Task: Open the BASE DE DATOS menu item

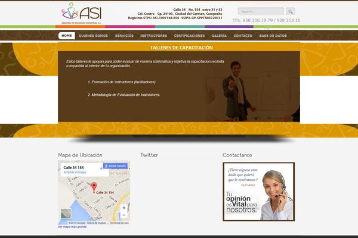Action: (x=273, y=36)
